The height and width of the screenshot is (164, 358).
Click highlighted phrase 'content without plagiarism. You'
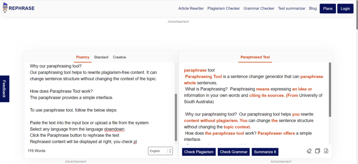(216, 120)
